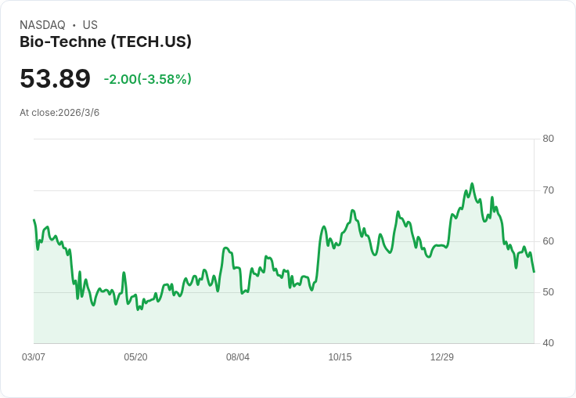Click the Bio-Techne (TECH.US) title

click(x=105, y=42)
